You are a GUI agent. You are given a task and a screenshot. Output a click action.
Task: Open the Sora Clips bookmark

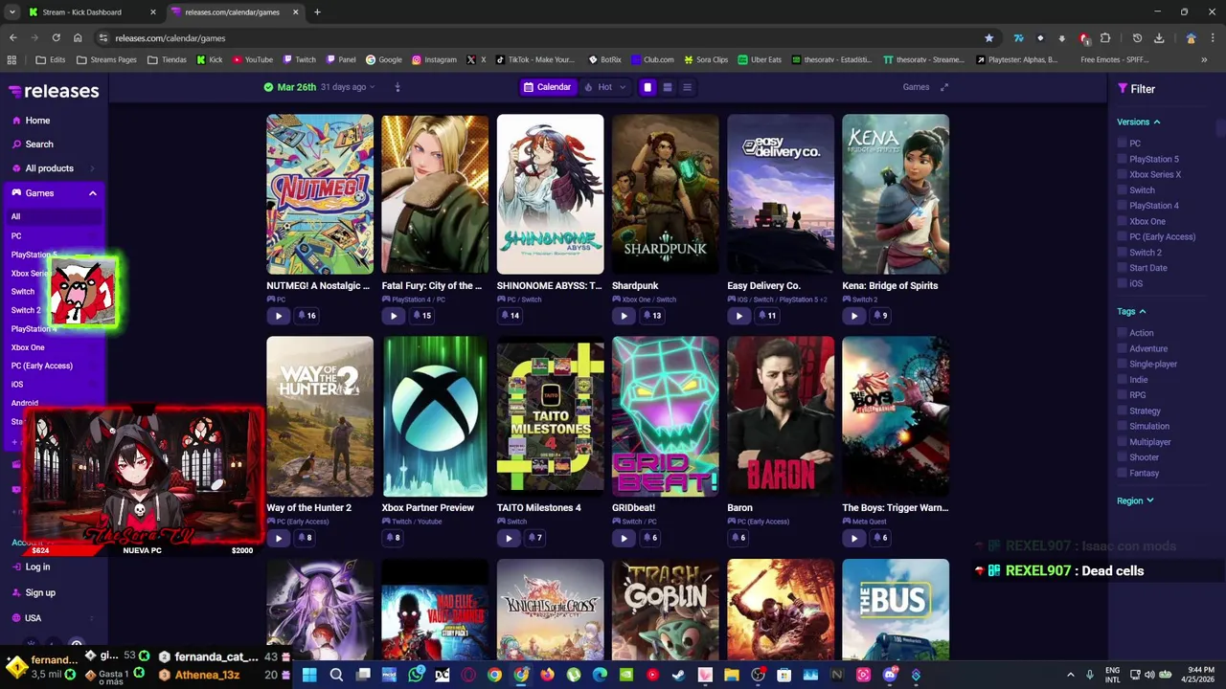[706, 60]
